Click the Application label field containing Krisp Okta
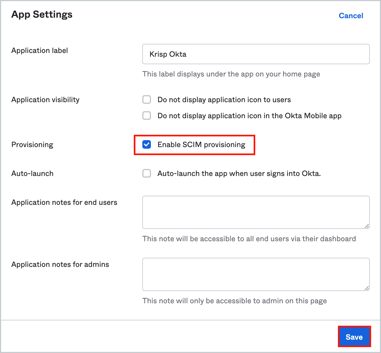This screenshot has width=381, height=353. click(256, 54)
